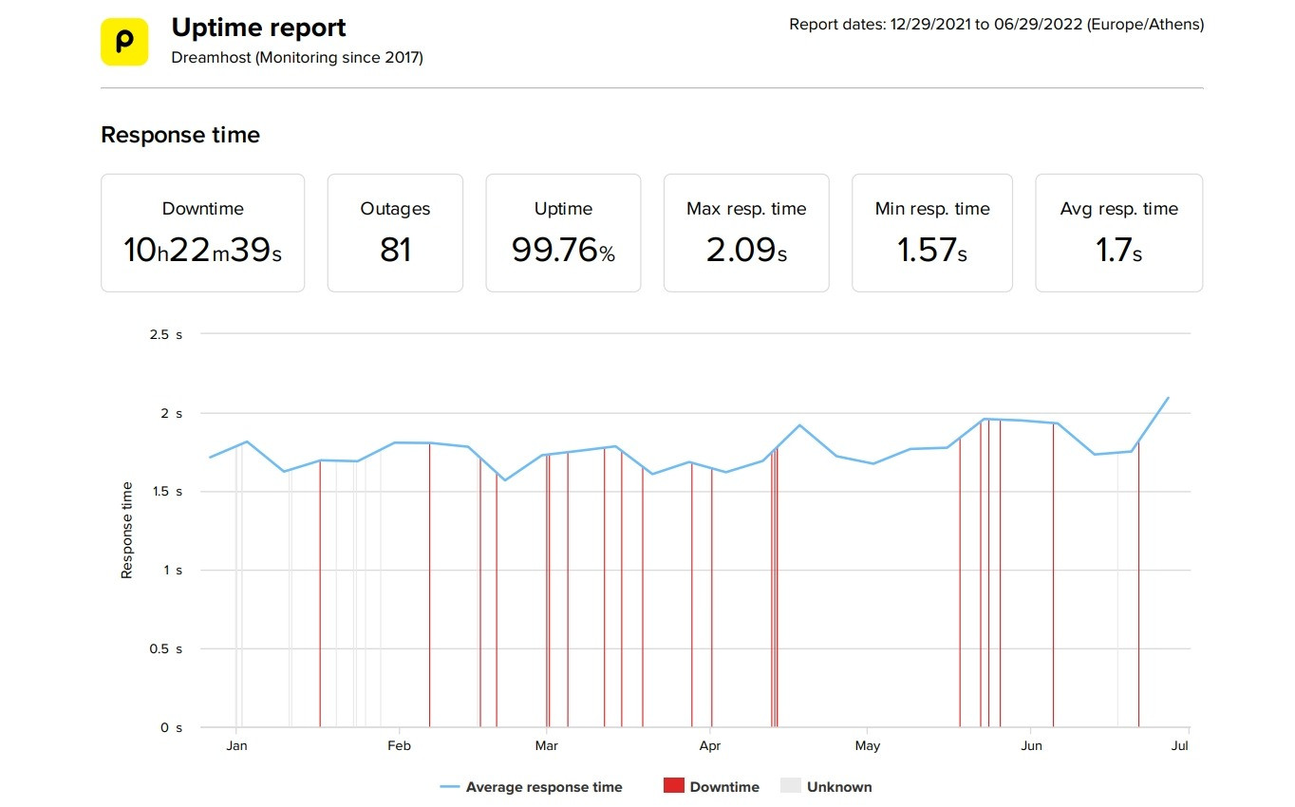Click the Feb label on the x-axis

tap(399, 746)
